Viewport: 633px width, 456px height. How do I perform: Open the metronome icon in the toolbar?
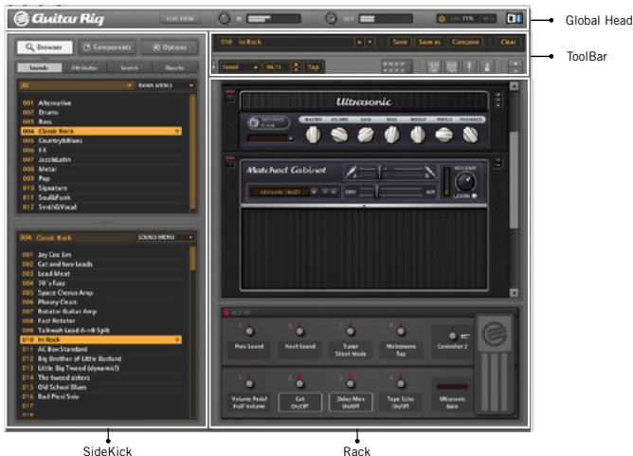(487, 66)
